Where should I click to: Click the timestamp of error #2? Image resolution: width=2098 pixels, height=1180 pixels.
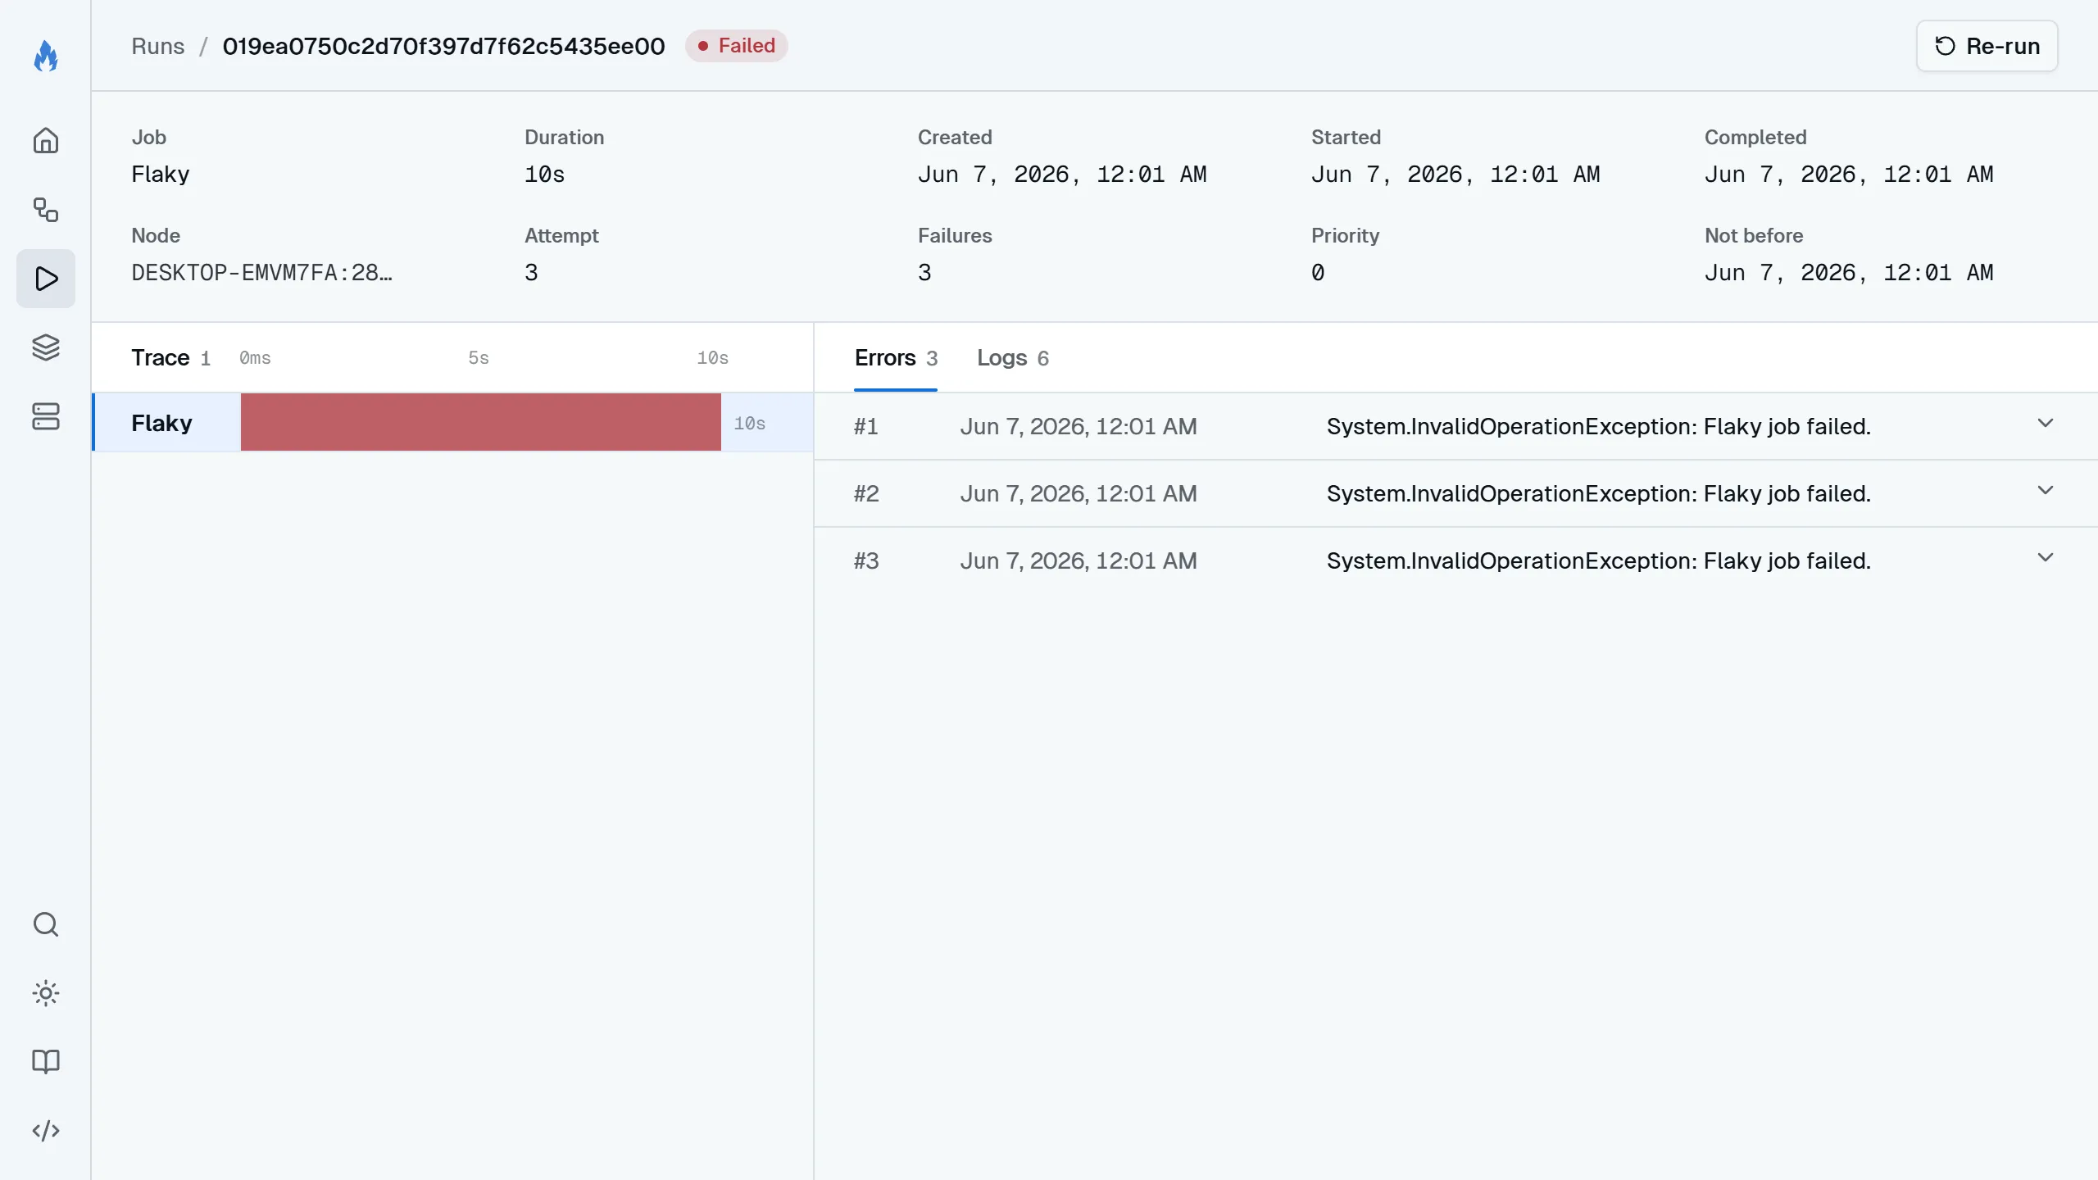pyautogui.click(x=1079, y=494)
